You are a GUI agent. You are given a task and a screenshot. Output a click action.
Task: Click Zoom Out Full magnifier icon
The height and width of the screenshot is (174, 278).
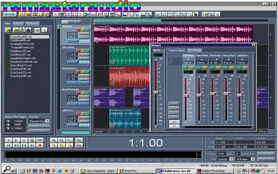pos(69,140)
